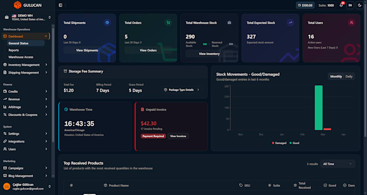Expand the Arbitrage chevron

[46, 107]
